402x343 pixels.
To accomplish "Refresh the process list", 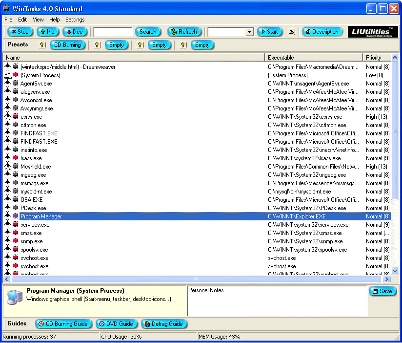I will 184,32.
